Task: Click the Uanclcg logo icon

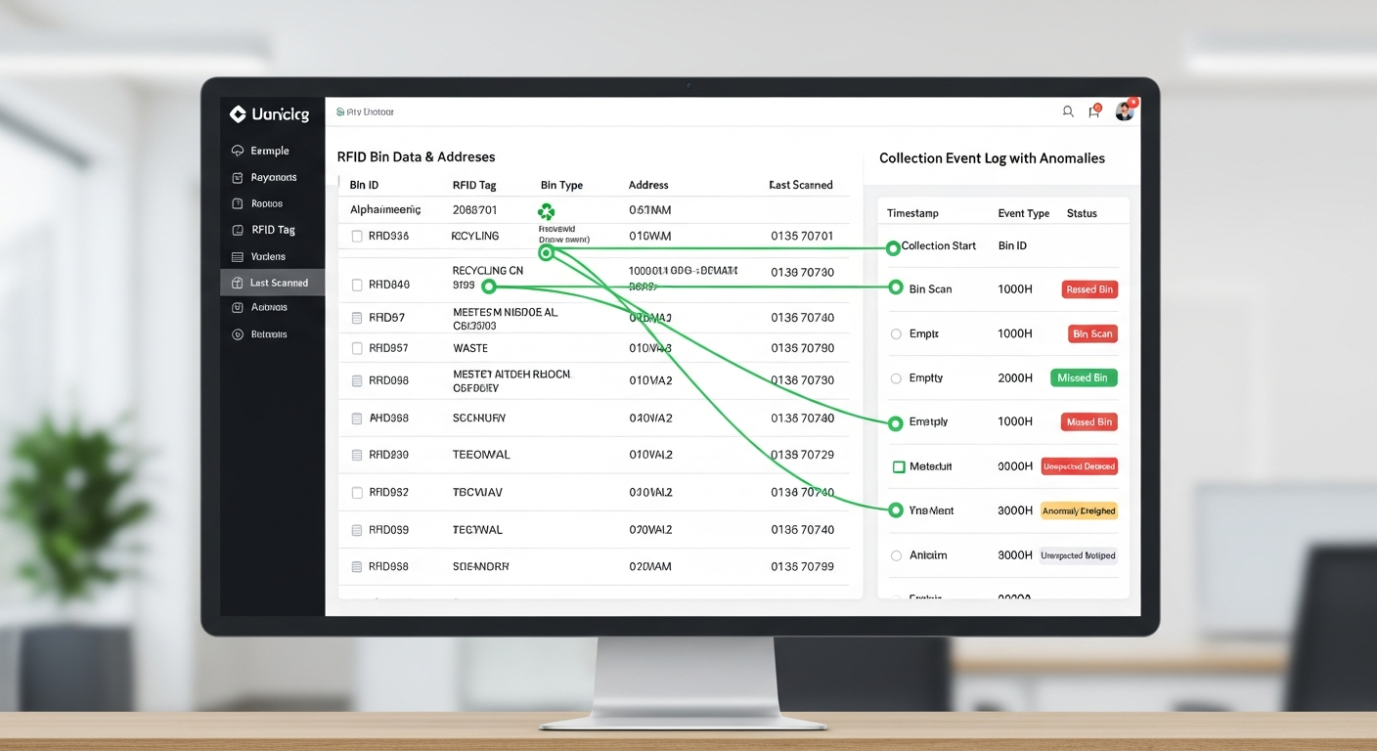Action: 238,114
